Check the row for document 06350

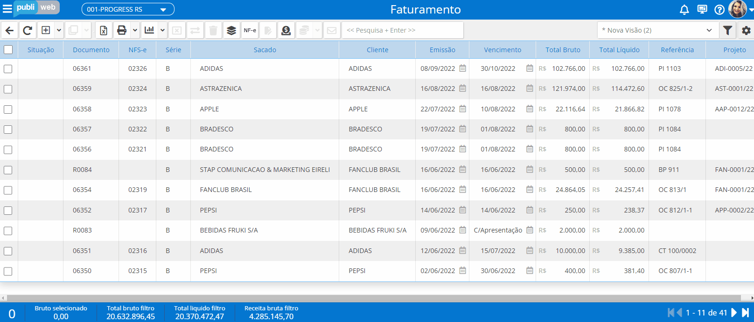8,271
